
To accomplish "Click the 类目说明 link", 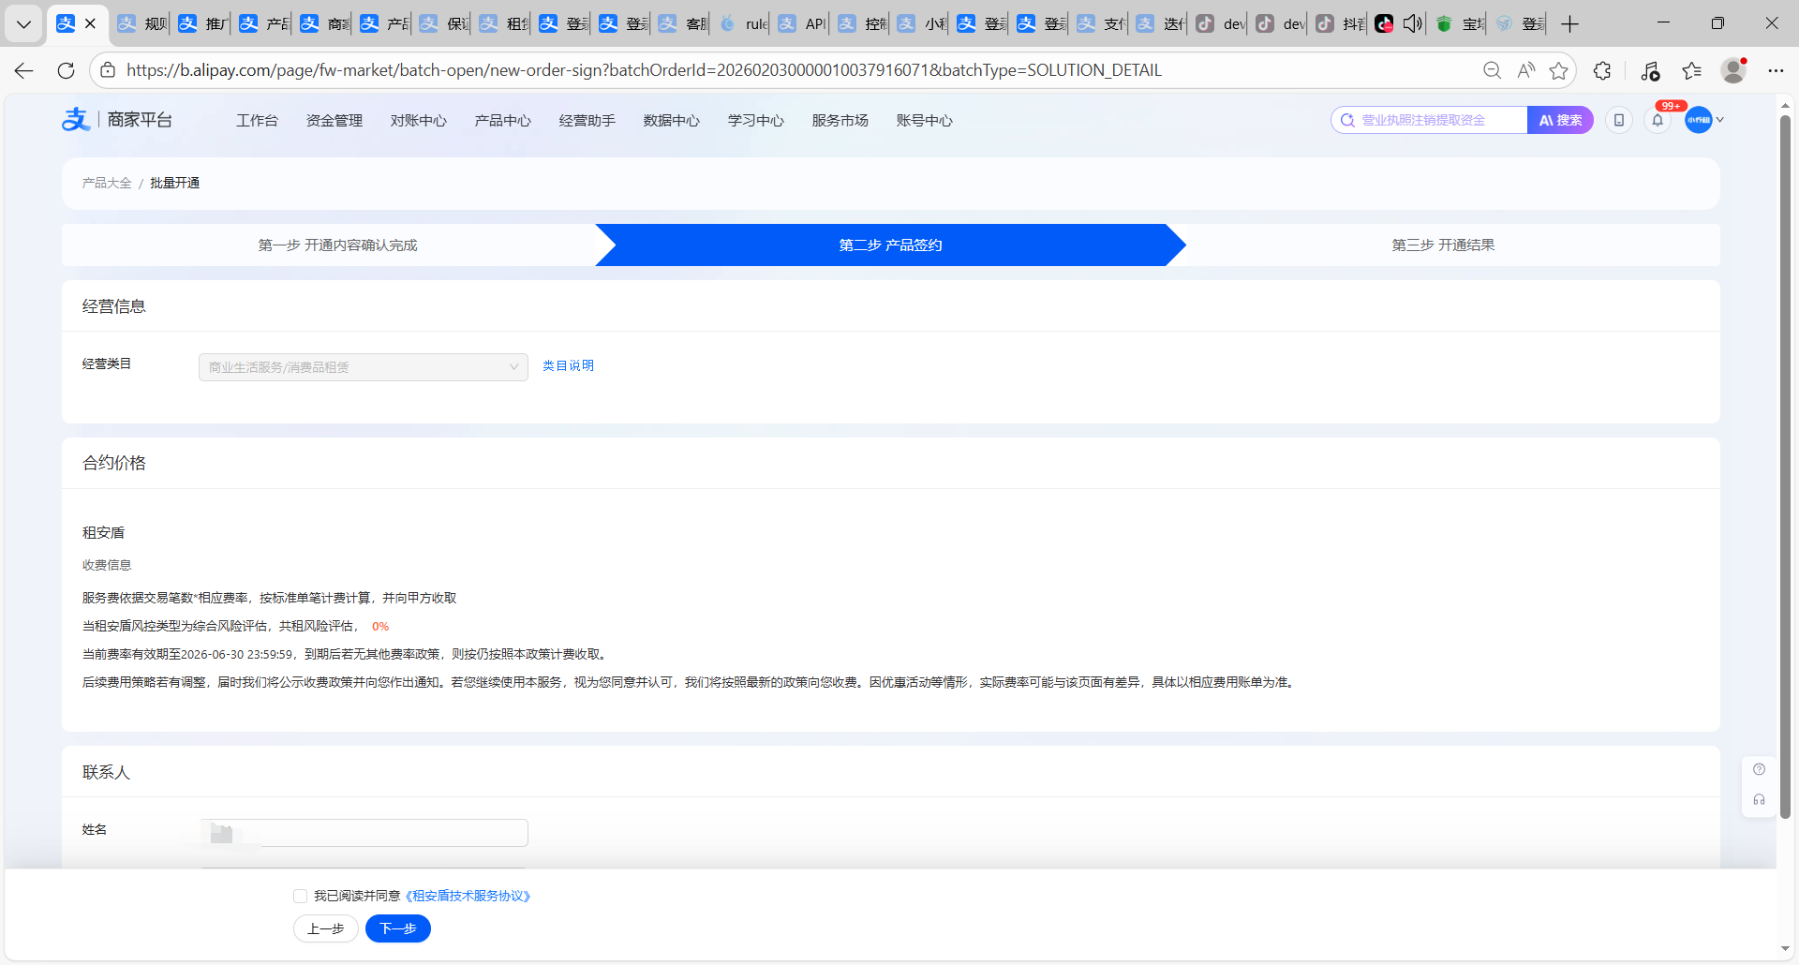I will click(568, 365).
